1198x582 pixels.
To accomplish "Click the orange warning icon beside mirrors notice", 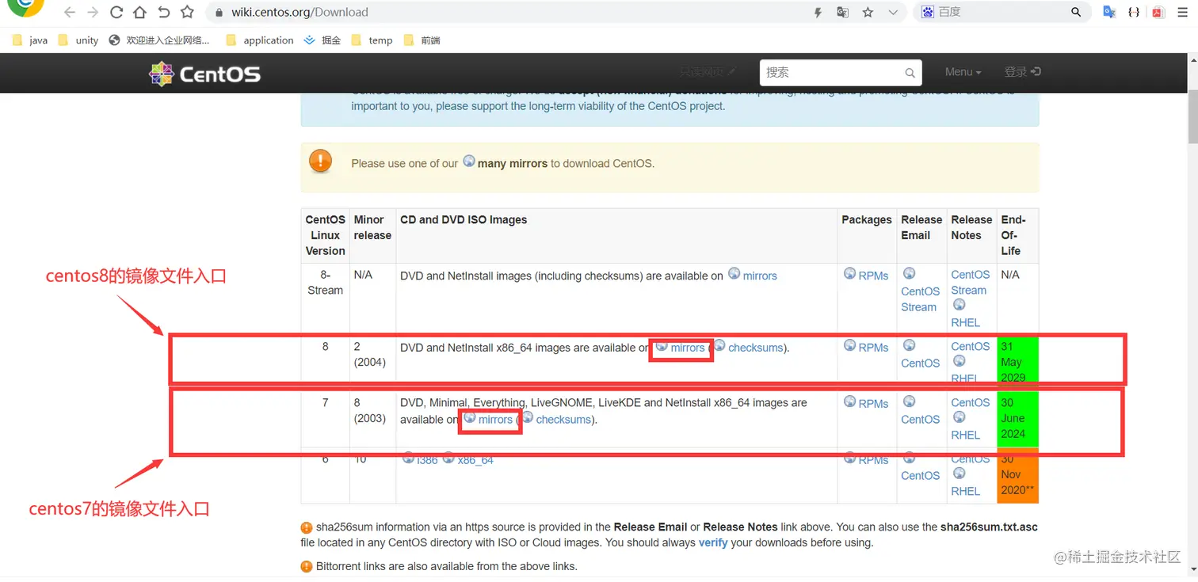I will click(x=320, y=161).
